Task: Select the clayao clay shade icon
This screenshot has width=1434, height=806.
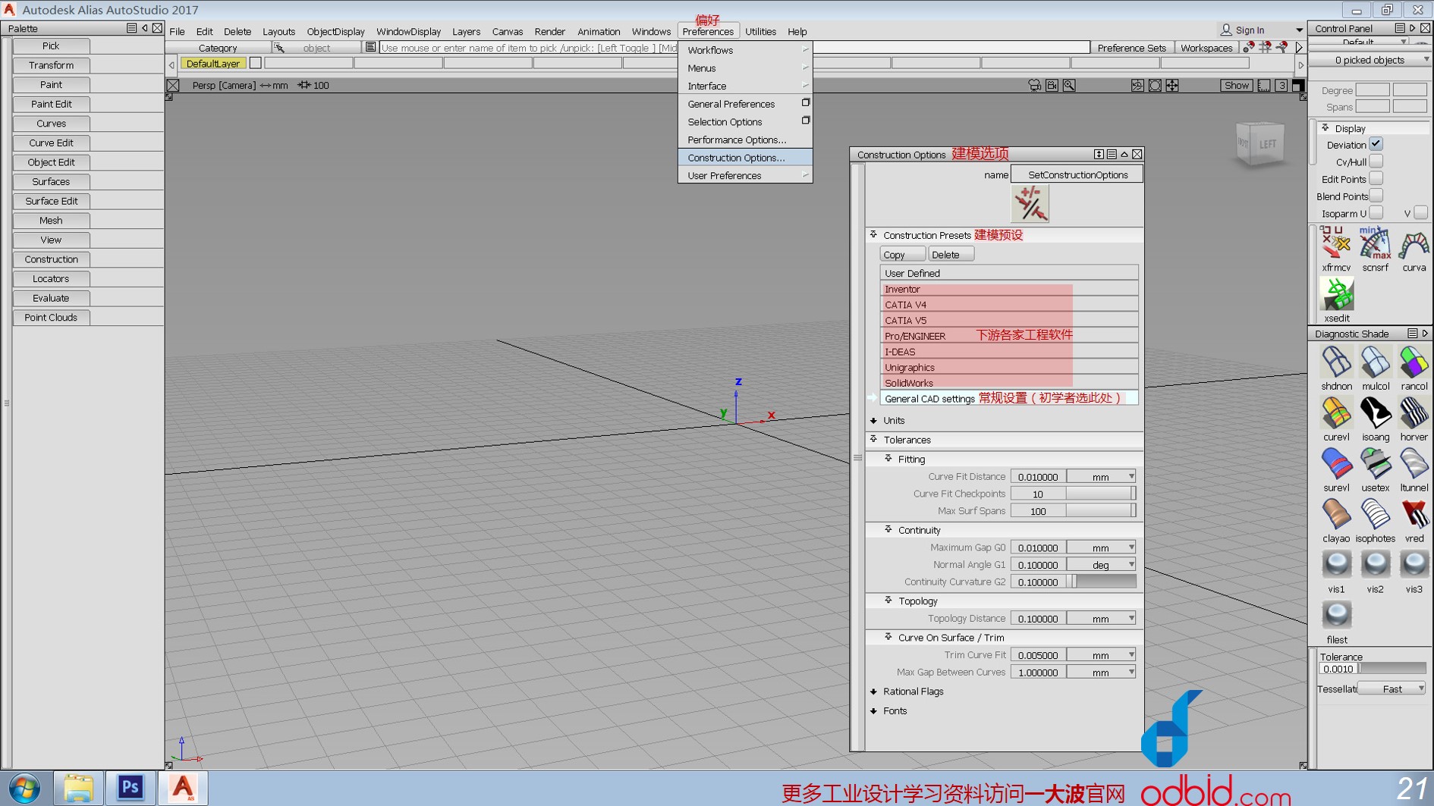Action: pyautogui.click(x=1336, y=515)
